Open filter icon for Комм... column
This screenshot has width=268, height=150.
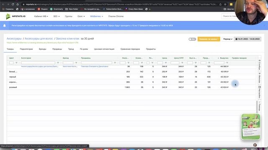[142, 63]
